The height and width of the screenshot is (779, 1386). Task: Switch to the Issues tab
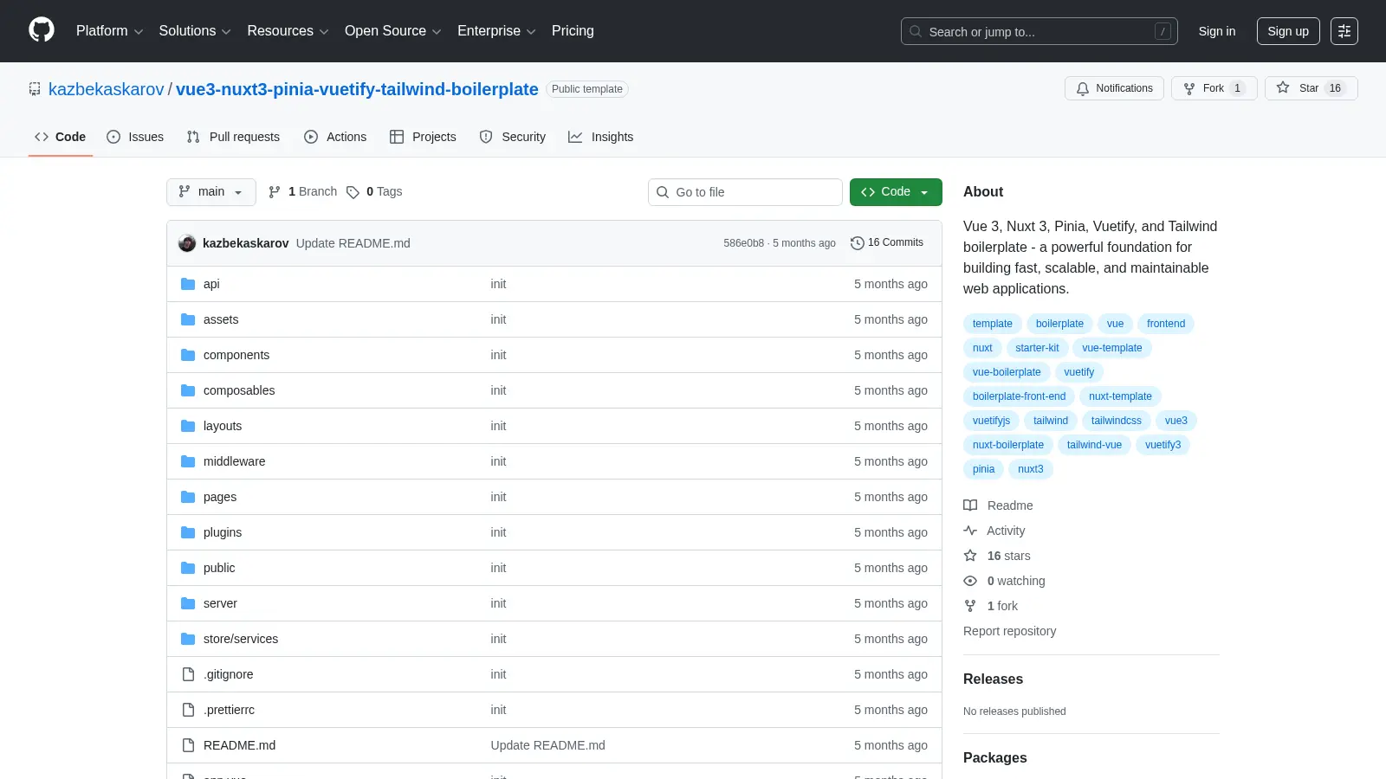click(135, 137)
